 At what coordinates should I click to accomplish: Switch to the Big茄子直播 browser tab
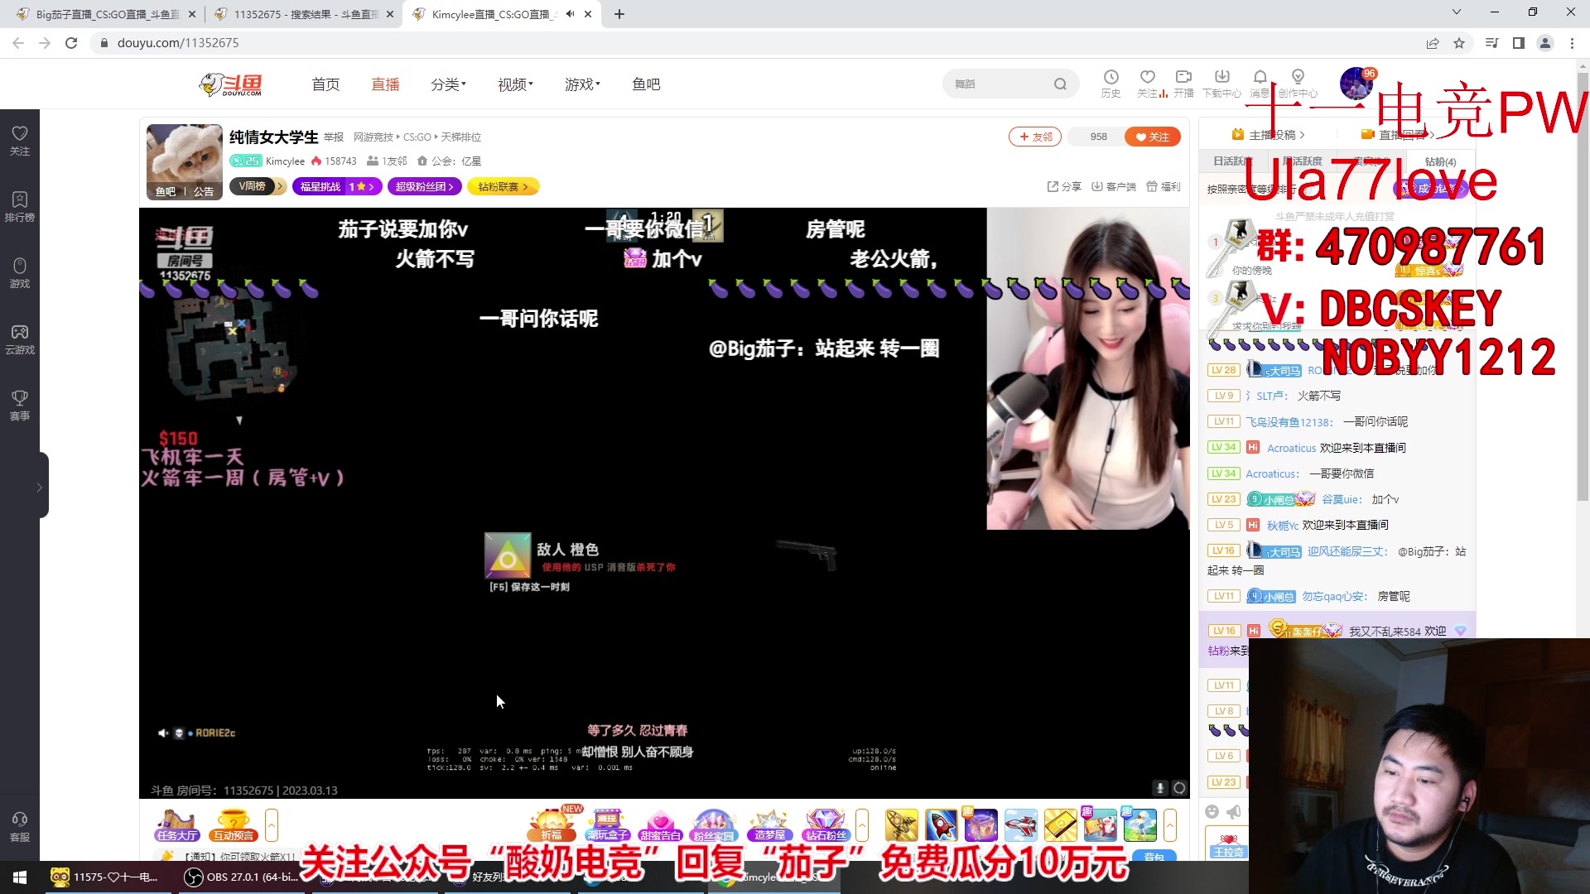pyautogui.click(x=105, y=14)
